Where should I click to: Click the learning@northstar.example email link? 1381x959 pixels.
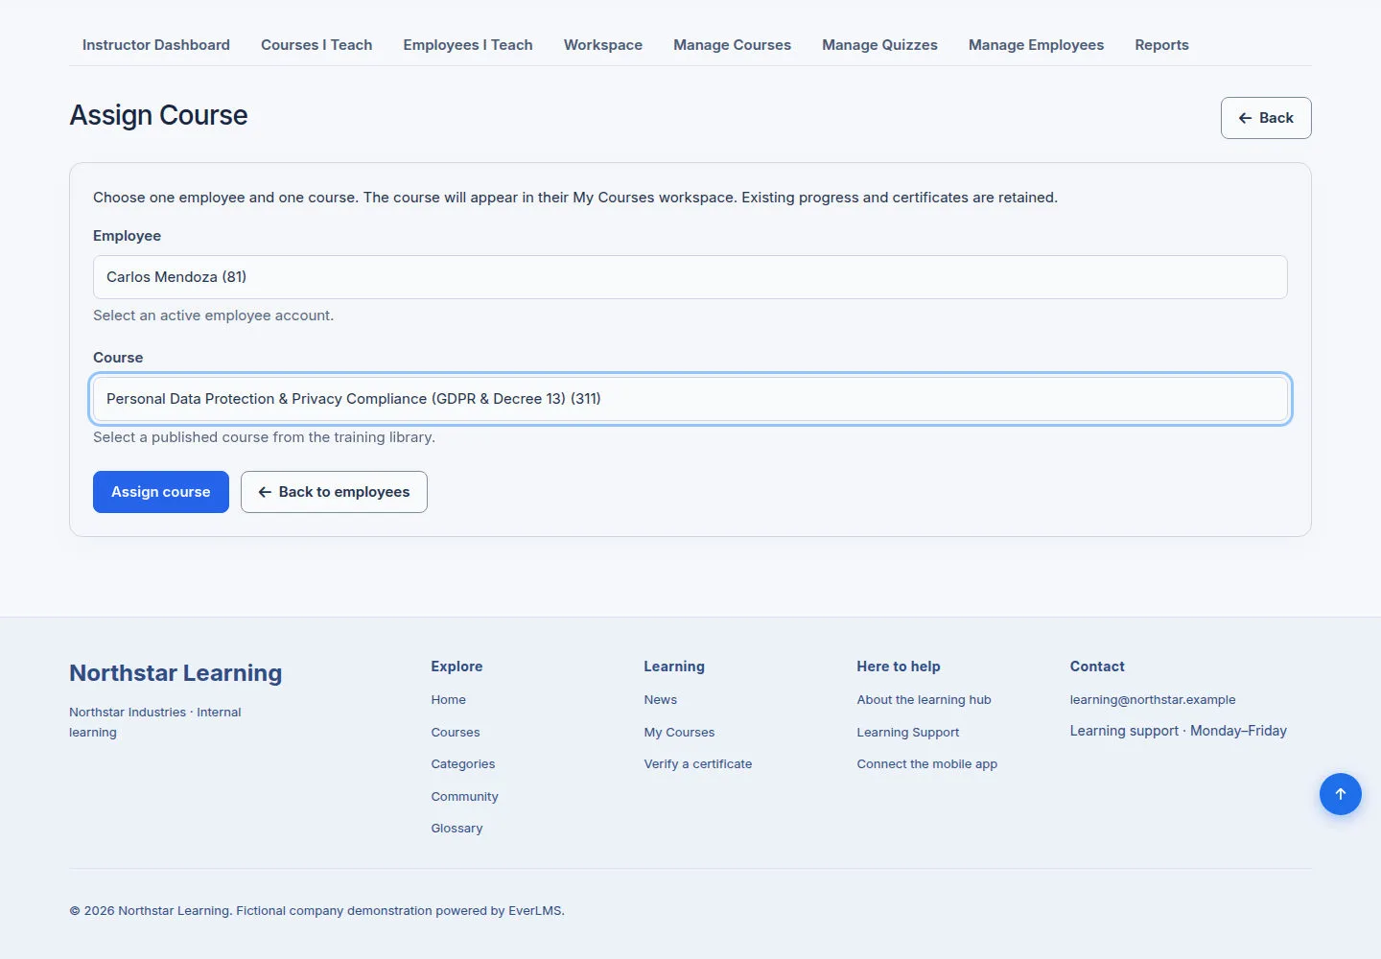tap(1153, 700)
